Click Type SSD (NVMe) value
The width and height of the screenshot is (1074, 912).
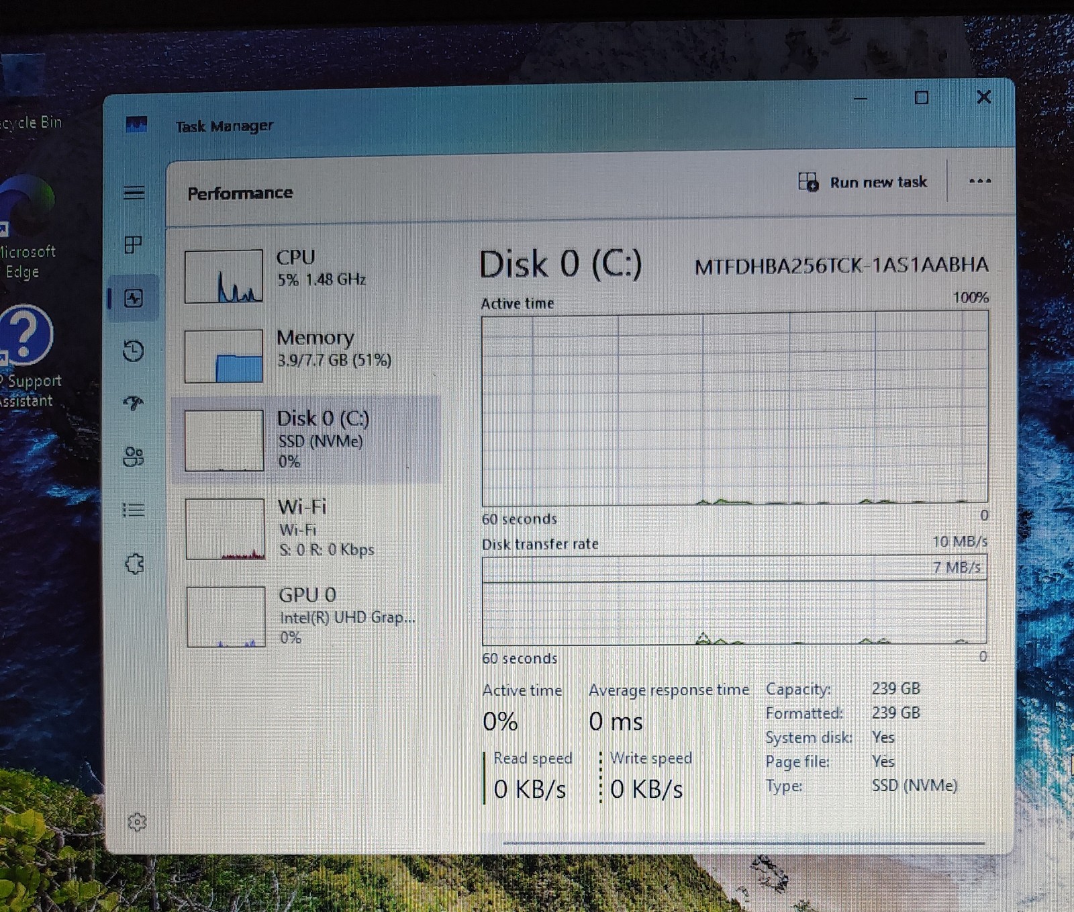tap(914, 785)
